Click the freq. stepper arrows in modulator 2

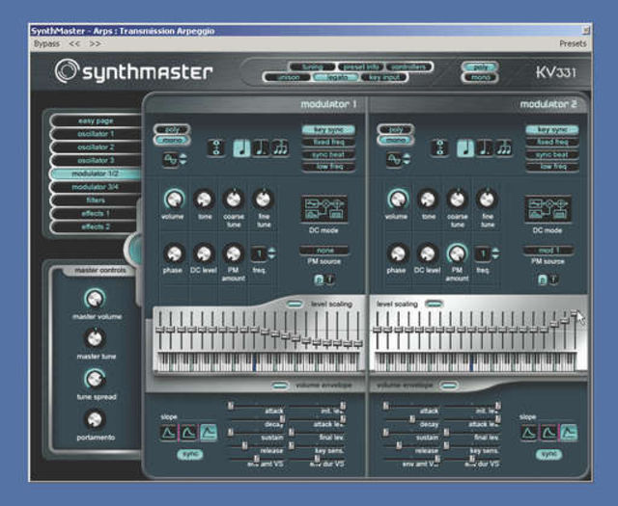[495, 253]
